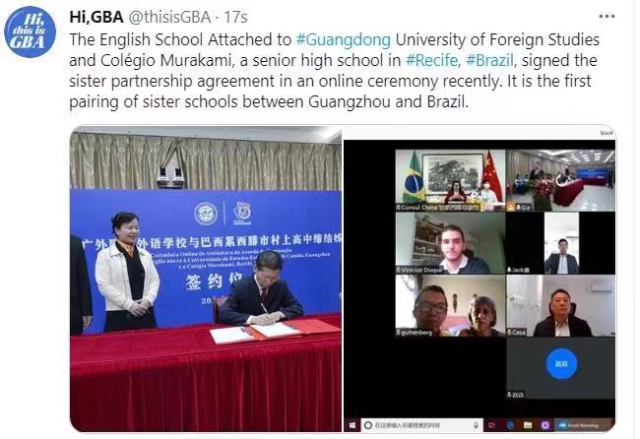Open the Windows Start button in the taskbar
The image size is (640, 439).
point(352,425)
